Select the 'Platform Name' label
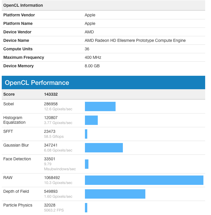Viewport: 211px width, 215px height. 18,23
